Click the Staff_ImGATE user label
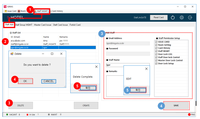 coord(140,17)
